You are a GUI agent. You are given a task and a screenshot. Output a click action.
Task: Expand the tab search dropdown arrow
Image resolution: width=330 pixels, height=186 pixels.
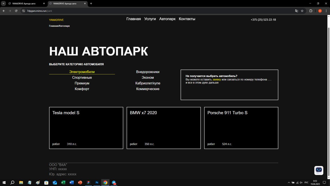click(4, 4)
